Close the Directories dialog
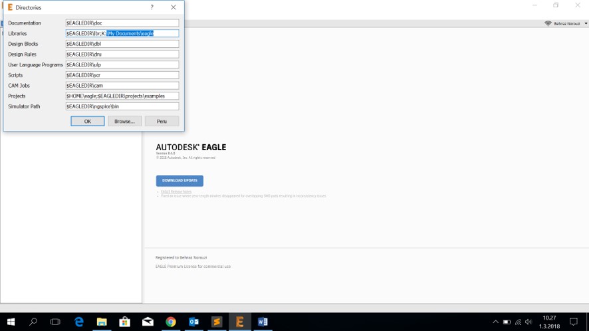Viewport: 589px width, 331px height. [x=173, y=7]
